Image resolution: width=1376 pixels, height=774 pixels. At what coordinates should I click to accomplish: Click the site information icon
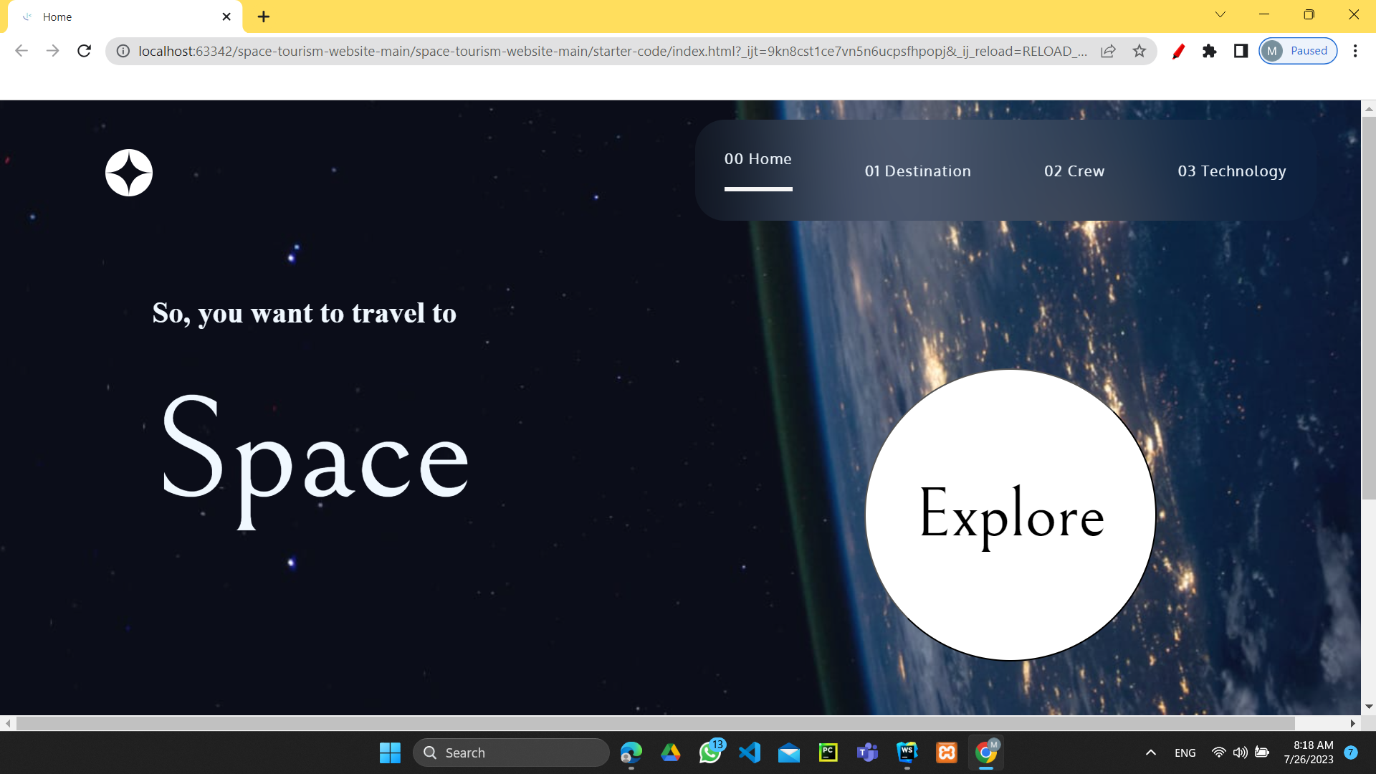[122, 51]
